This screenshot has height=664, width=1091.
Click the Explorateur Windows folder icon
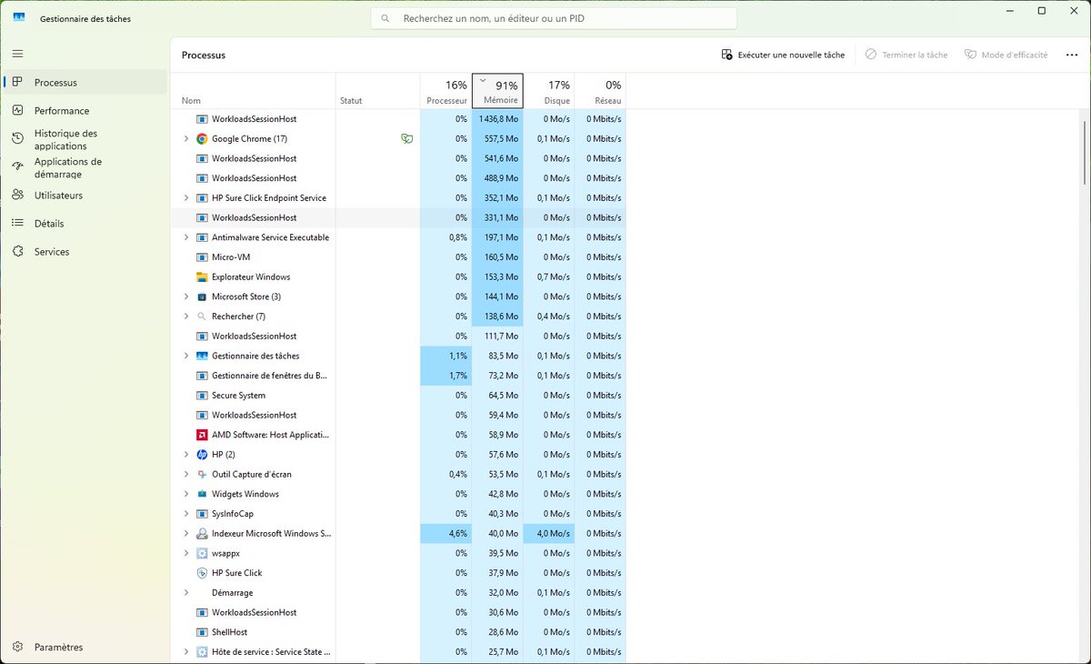[x=202, y=277]
